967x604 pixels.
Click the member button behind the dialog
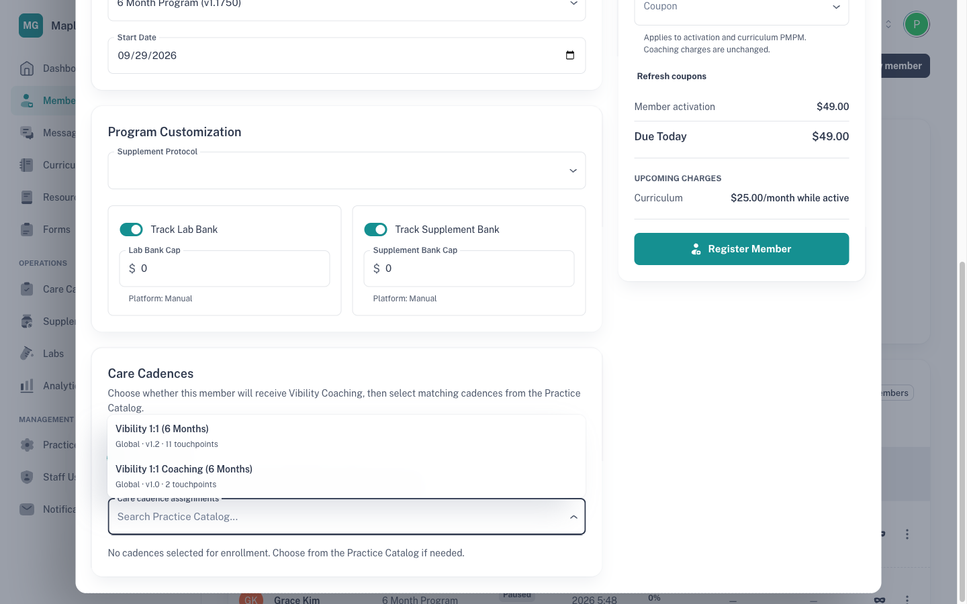(x=905, y=66)
